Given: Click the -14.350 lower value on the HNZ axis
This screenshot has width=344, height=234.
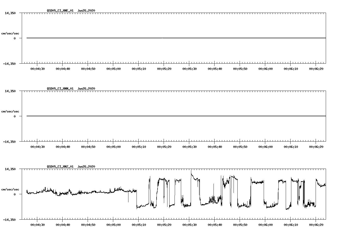Looking at the screenshot, I should point(9,220).
